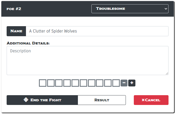Cancel editing this foe
Image resolution: width=177 pixels, height=115 pixels.
(x=151, y=100)
